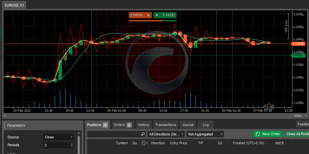The height and width of the screenshot is (154, 309).
Task: Click the Quantity column header
Action: 136,143
